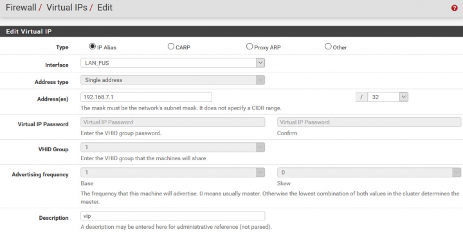Expand the Advertising frequency Base dropdown
Screen dimensions: 463x232
[172, 172]
